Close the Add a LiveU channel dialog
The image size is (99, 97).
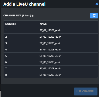point(97,4)
